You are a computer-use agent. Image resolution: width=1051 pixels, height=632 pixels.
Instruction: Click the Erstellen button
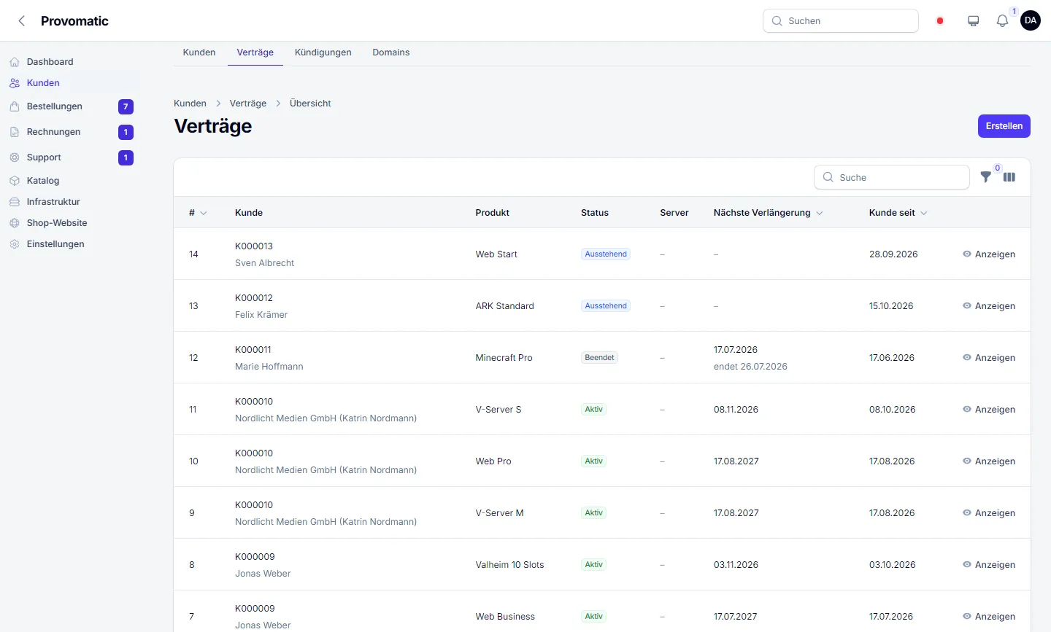coord(1004,126)
